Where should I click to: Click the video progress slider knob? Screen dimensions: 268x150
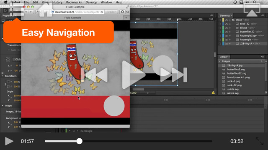click(x=79, y=141)
